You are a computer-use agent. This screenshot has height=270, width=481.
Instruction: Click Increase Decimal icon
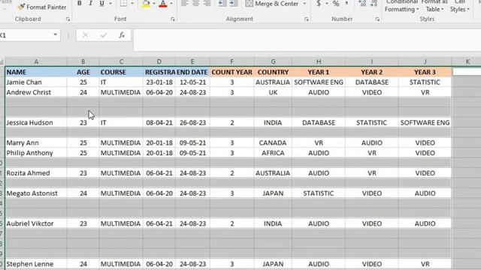click(x=362, y=4)
